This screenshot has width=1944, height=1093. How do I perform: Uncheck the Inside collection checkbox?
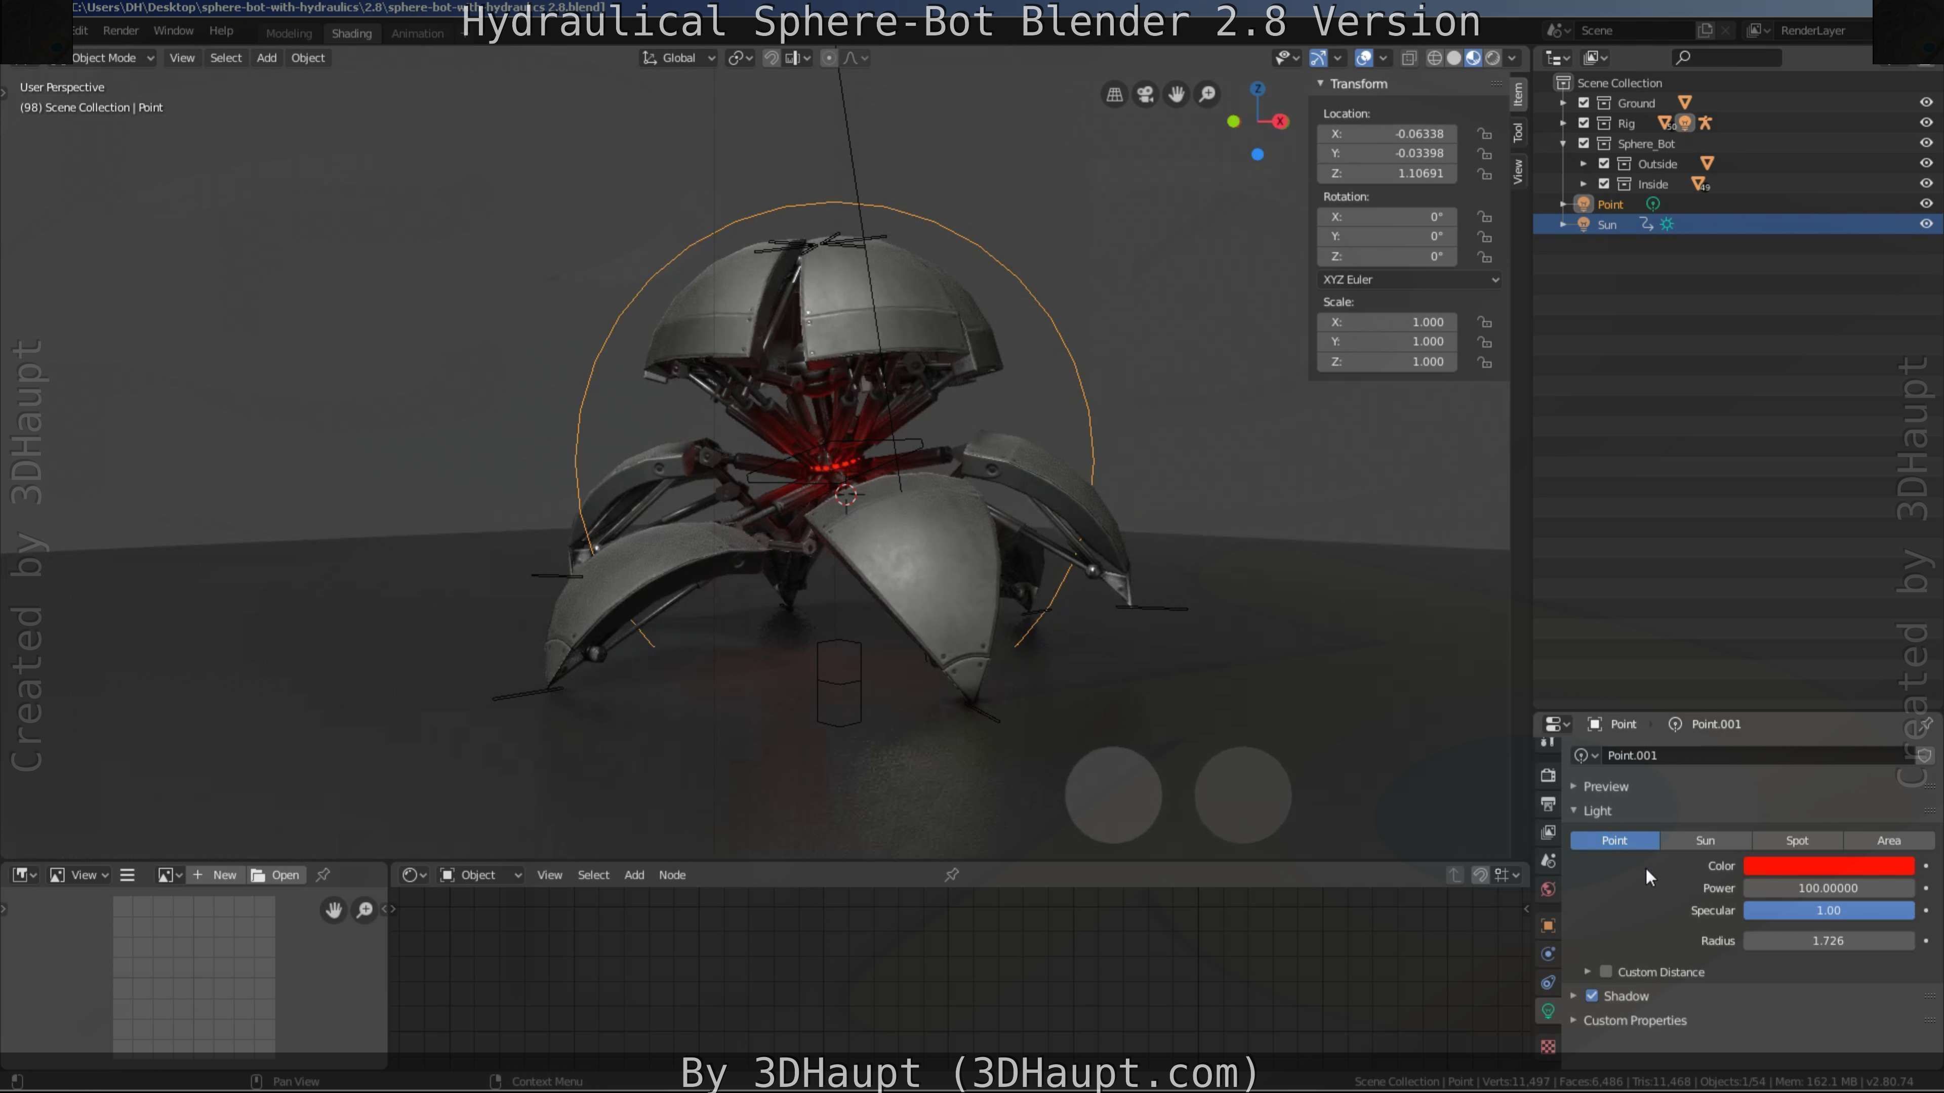click(x=1604, y=184)
